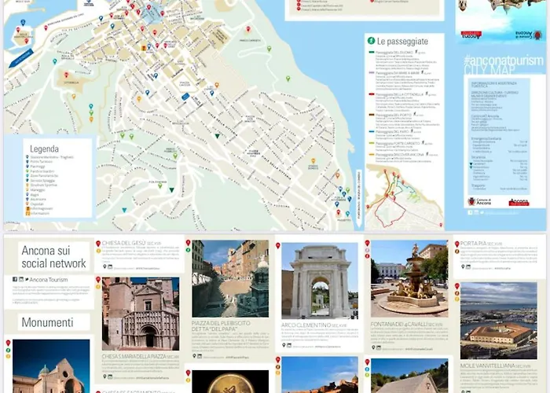Open the golden round object photo
The width and height of the screenshot is (550, 393).
click(x=230, y=381)
